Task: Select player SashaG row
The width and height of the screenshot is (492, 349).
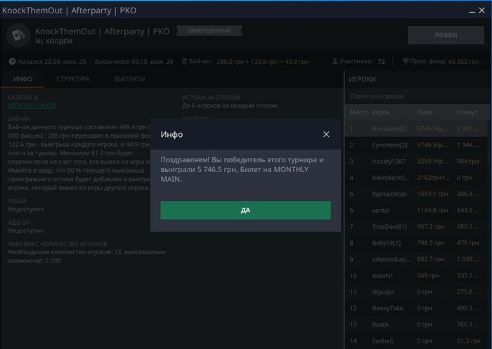Action: (416, 341)
